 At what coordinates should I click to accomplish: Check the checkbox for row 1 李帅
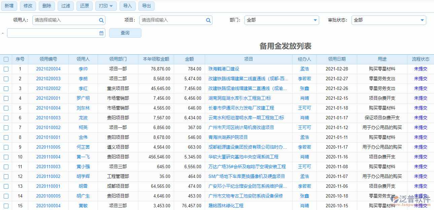pos(6,69)
